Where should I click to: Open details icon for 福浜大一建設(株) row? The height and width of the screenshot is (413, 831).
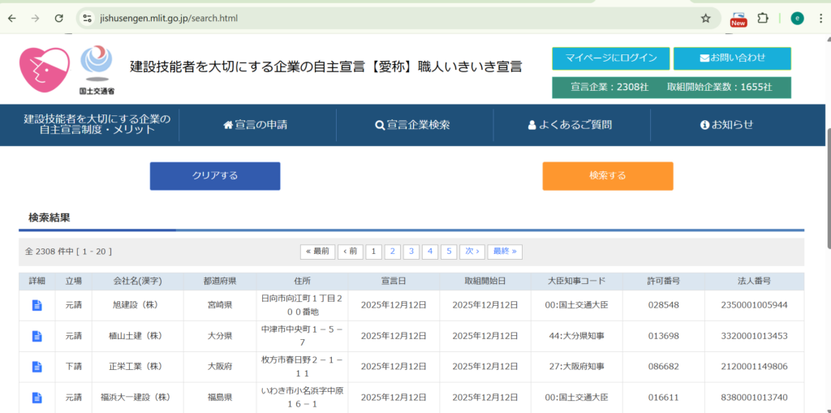[37, 398]
